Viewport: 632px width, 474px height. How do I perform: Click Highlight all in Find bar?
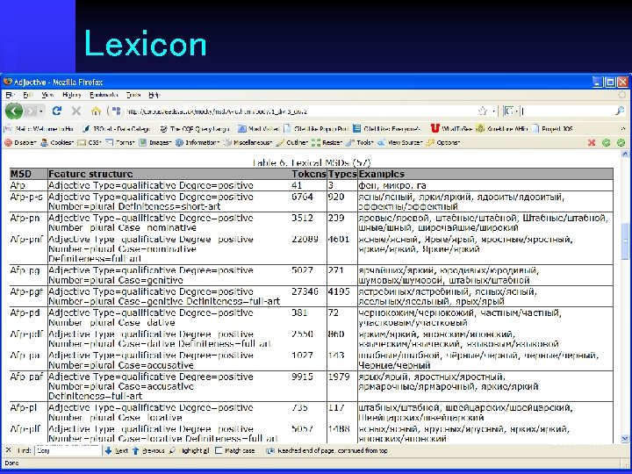pyautogui.click(x=189, y=450)
